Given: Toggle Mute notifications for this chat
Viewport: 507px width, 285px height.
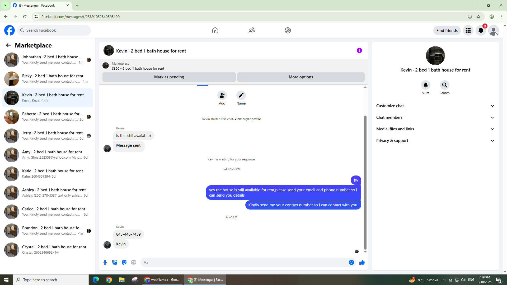Looking at the screenshot, I should click(425, 85).
